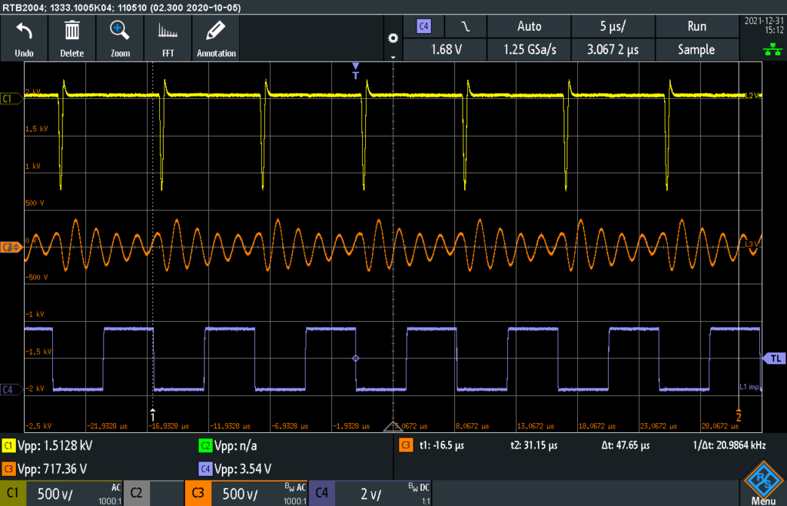Toggle channel C4 in bottom bar
This screenshot has width=787, height=506.
(321, 494)
